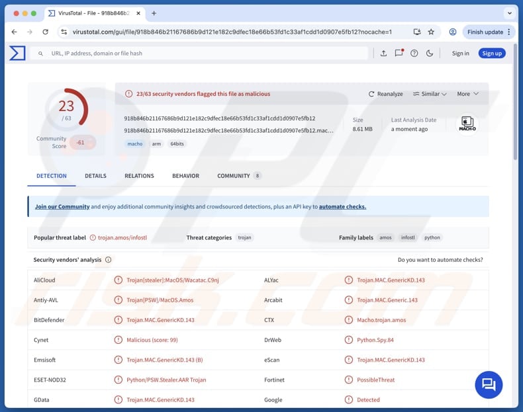Click the info icon next to Popular threat label

click(92, 237)
